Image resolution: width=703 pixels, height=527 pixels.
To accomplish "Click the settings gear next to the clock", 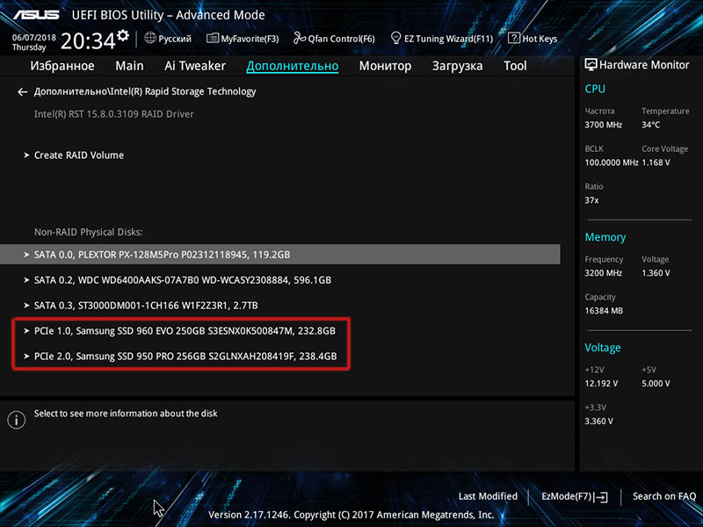I will pos(123,36).
